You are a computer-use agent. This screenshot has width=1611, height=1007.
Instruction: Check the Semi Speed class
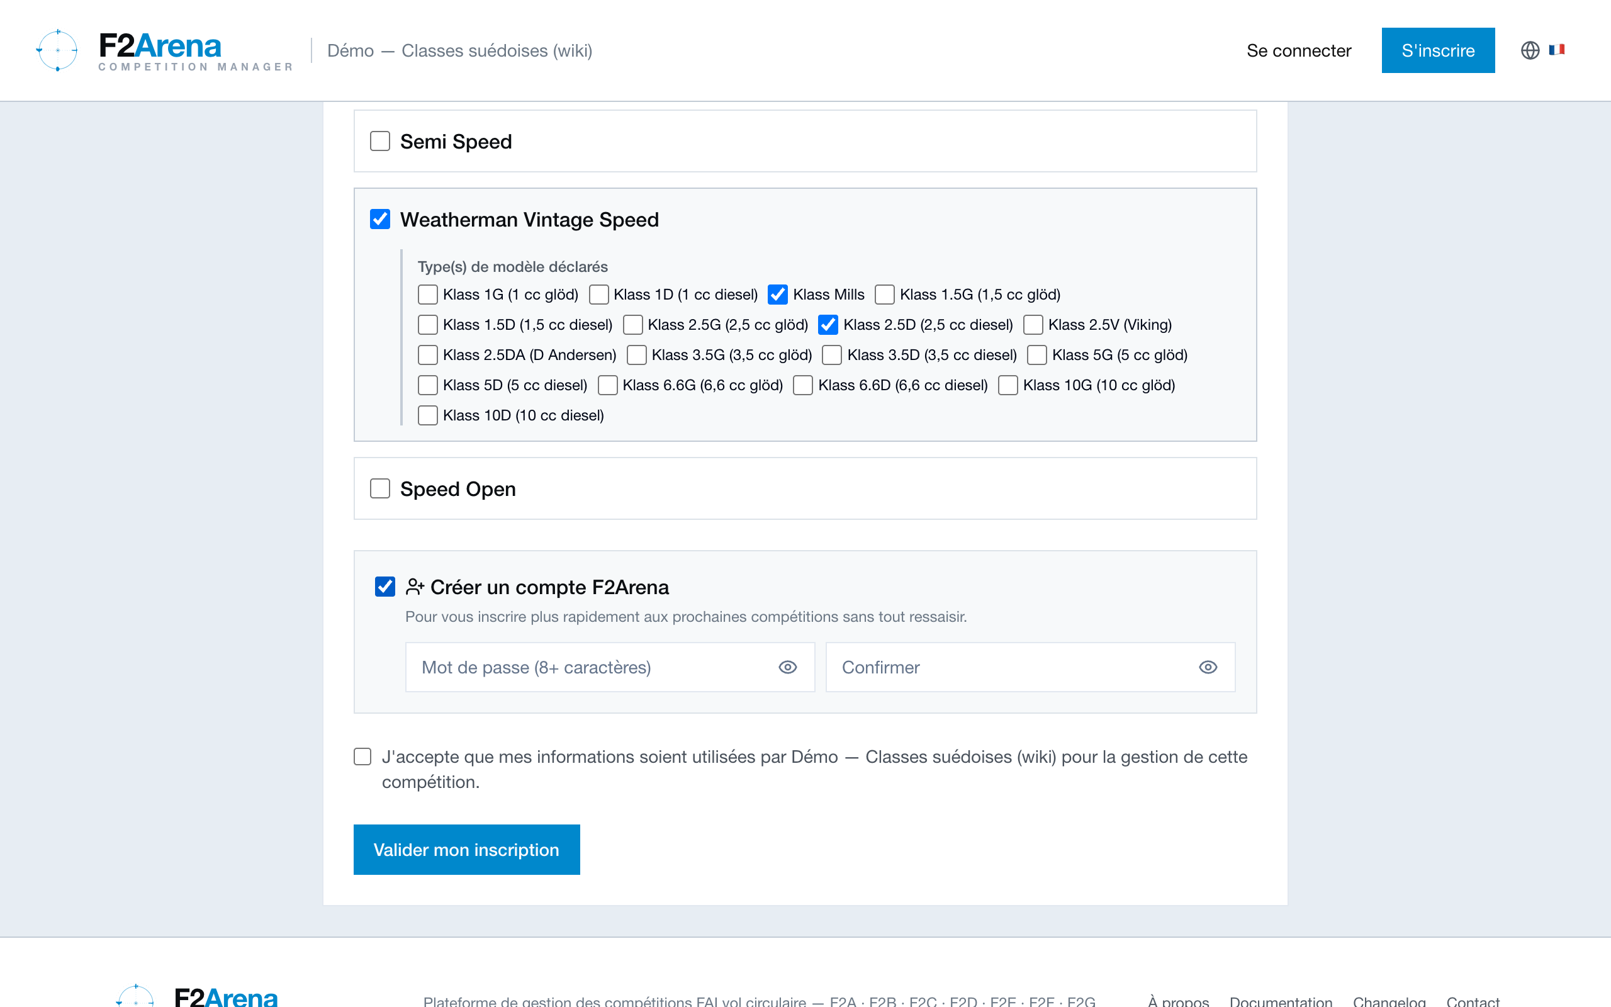[x=380, y=141]
